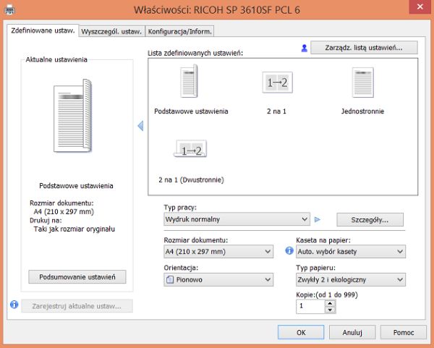Click the 'Jednostronnie' label
Viewport: 434px width, 348px height.
(x=362, y=111)
